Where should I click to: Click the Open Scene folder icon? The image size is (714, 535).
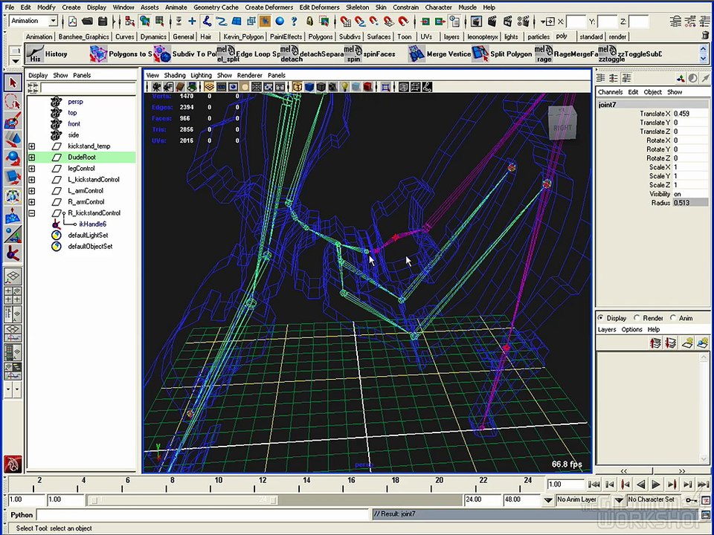87,21
